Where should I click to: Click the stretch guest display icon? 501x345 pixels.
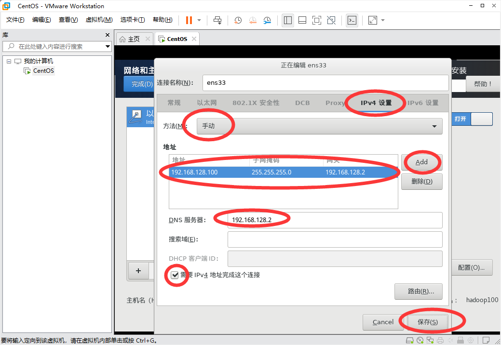click(x=373, y=20)
